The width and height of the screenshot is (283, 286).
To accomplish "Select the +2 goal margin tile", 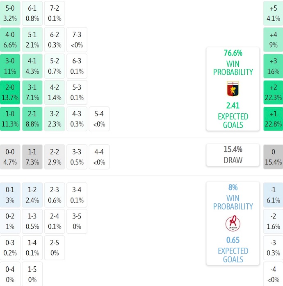I will pos(273,92).
